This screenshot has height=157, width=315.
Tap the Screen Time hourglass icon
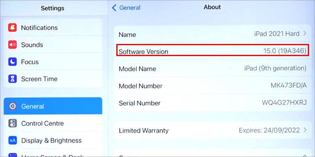13,79
